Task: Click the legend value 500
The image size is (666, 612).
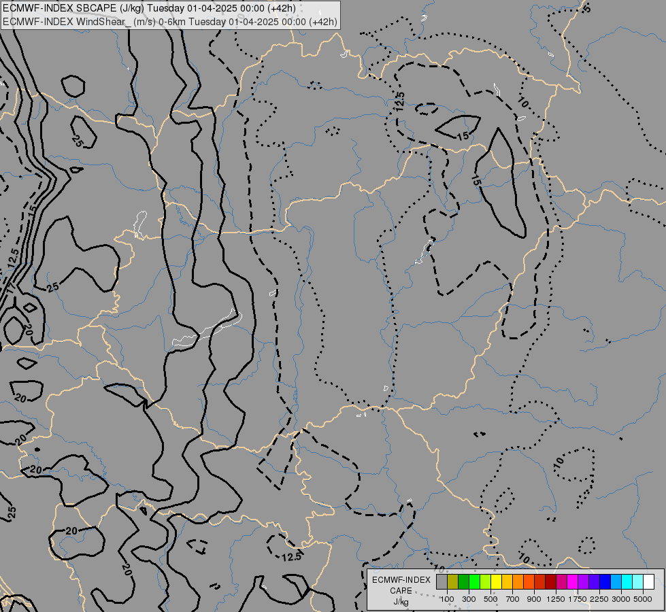Action: tap(490, 599)
